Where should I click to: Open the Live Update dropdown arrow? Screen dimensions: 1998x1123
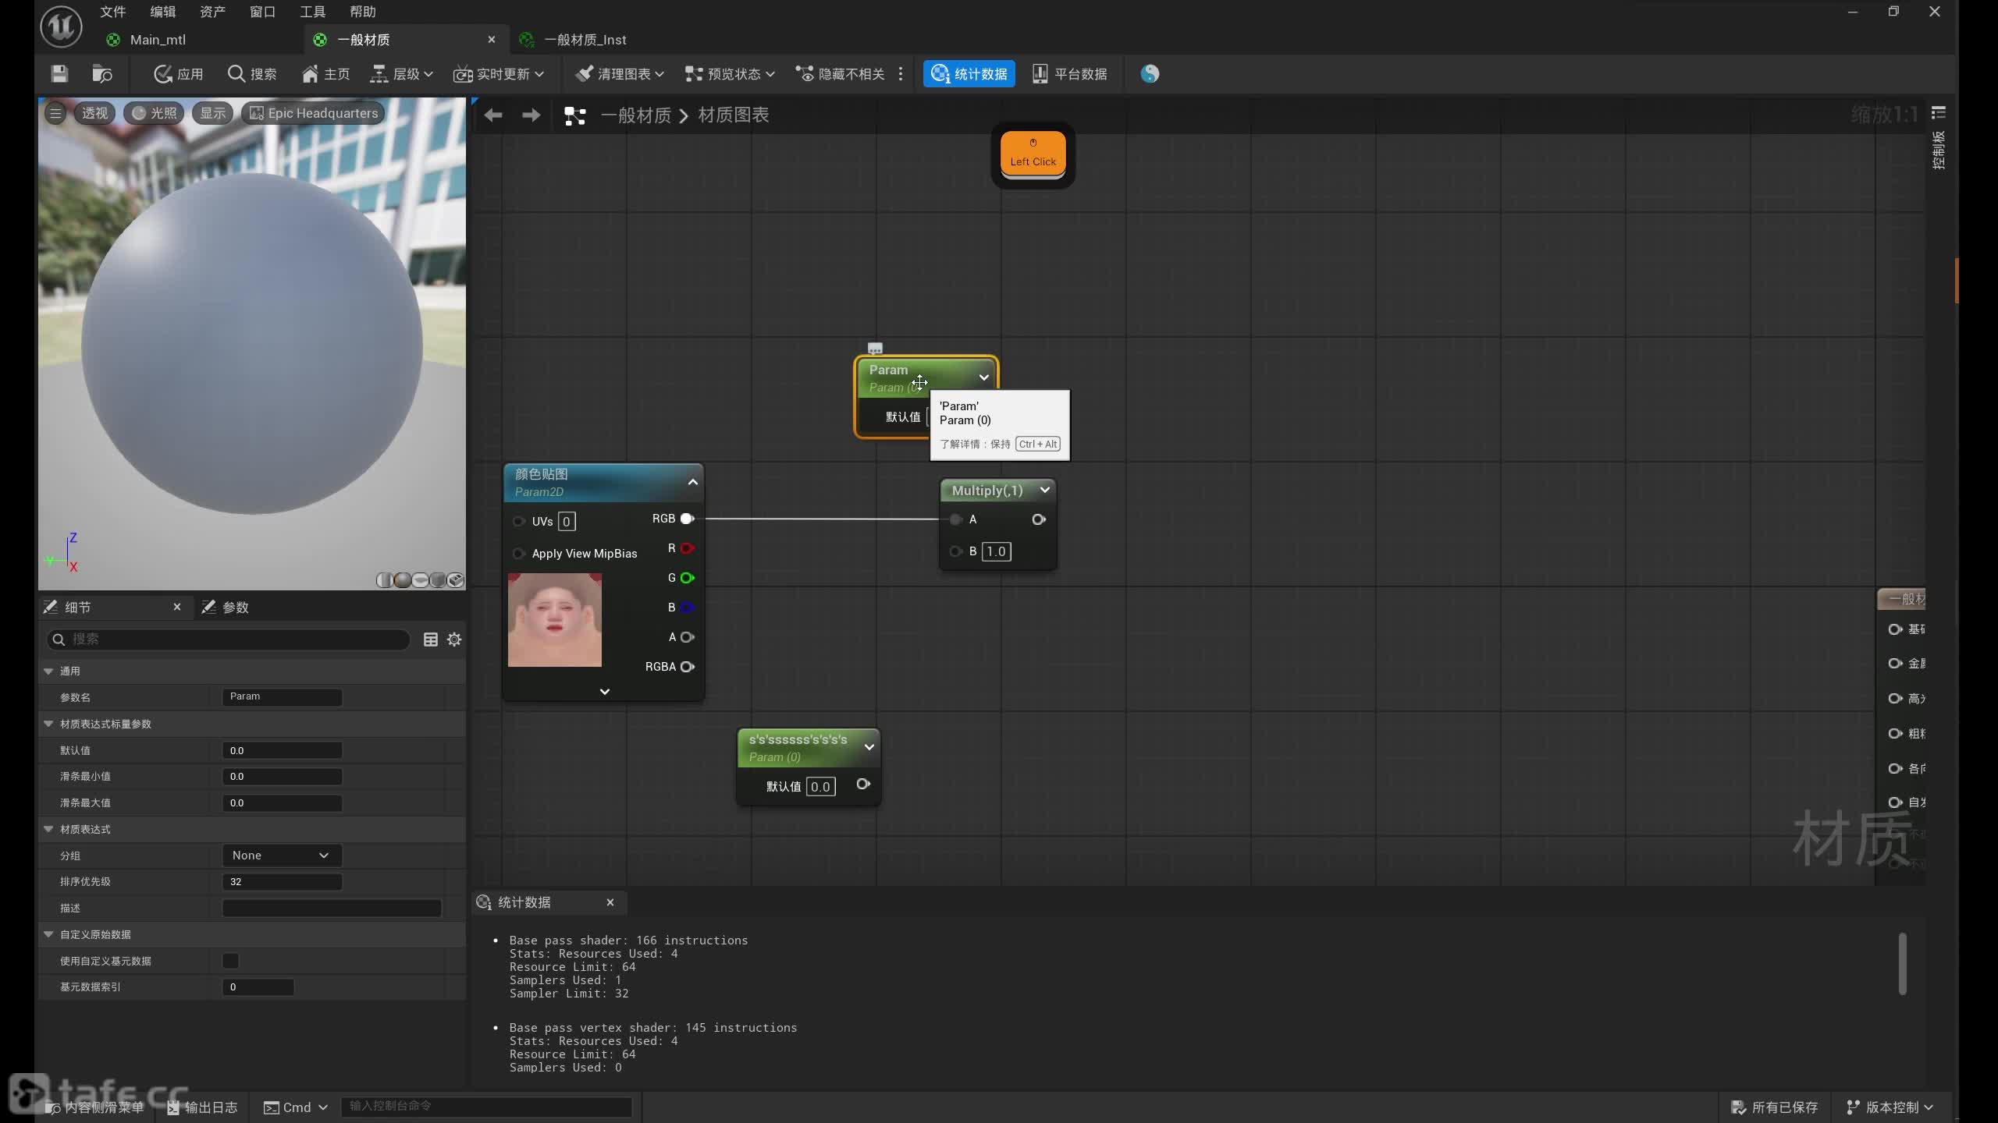click(x=539, y=74)
